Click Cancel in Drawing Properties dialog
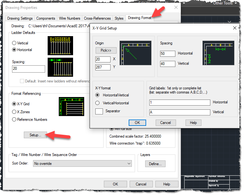244x195 pixels. (141, 184)
